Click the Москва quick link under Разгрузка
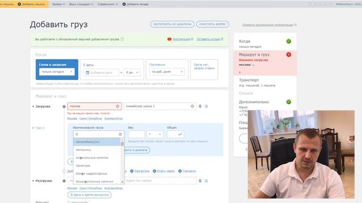 point(72,188)
